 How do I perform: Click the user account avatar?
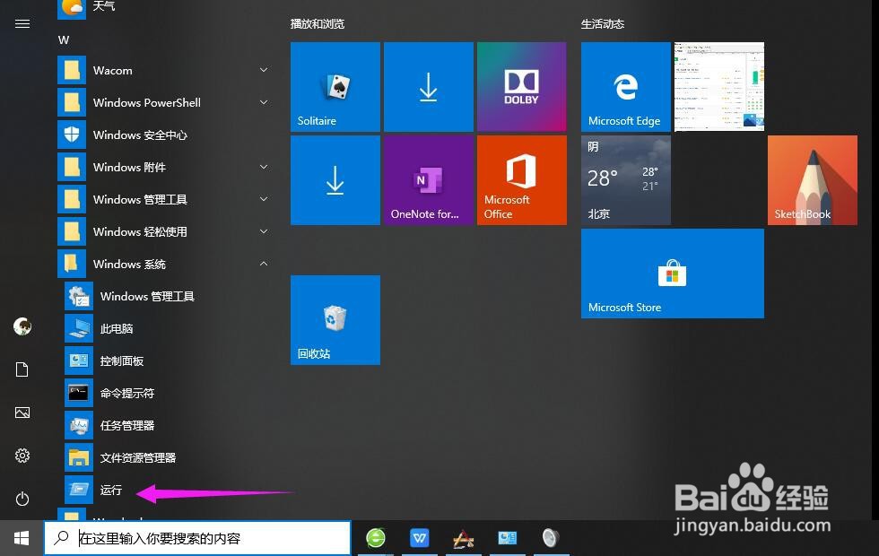[x=22, y=326]
